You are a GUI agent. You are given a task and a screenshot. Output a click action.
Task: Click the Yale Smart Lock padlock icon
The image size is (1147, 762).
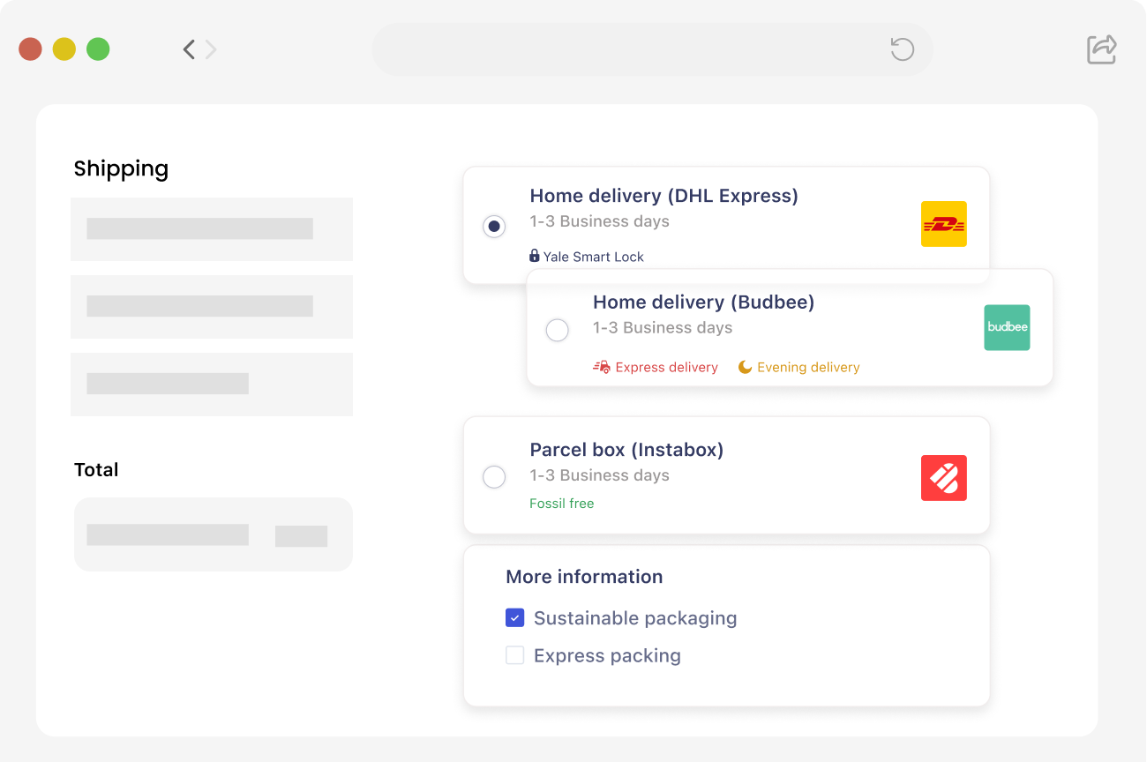tap(534, 256)
